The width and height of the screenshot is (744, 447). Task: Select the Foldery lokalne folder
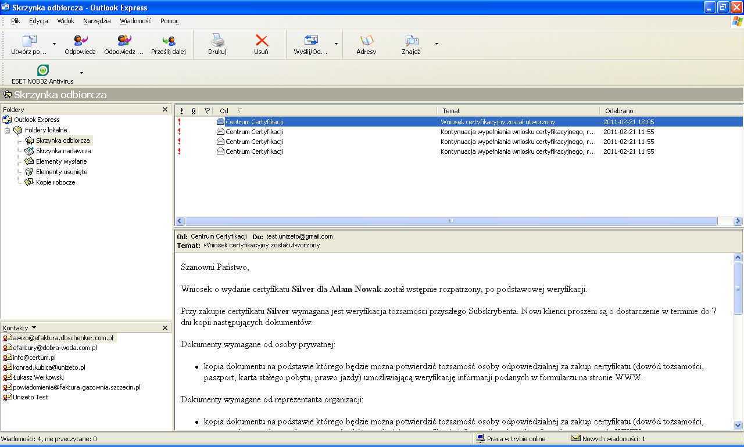pyautogui.click(x=46, y=130)
